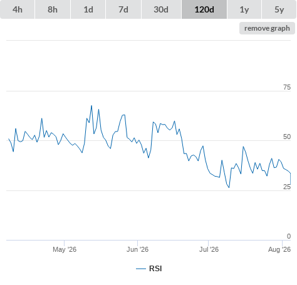Select the 7d time range tab

123,9
